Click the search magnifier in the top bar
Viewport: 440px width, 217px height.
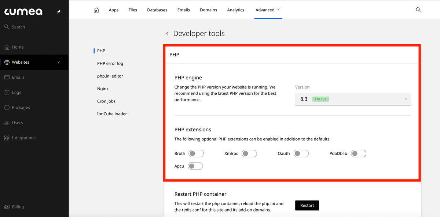coord(418,10)
